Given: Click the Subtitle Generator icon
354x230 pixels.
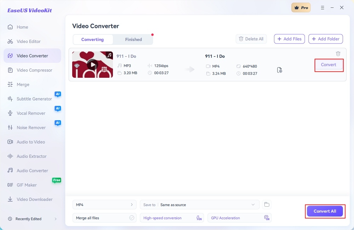Looking at the screenshot, I should tap(10, 99).
